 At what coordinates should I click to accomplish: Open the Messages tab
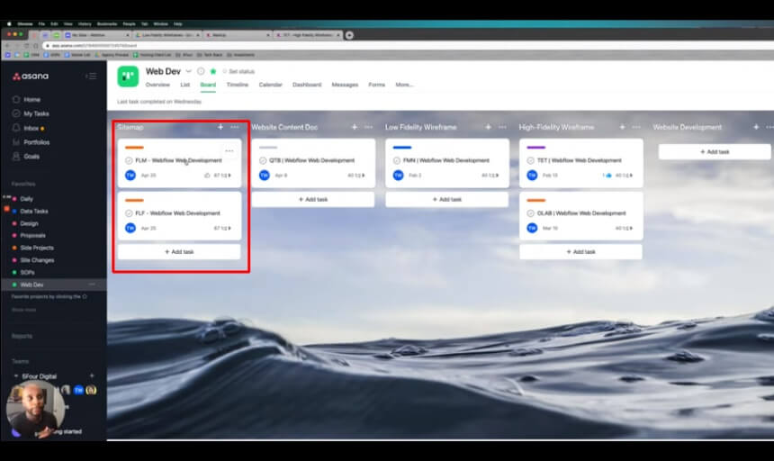pos(345,85)
